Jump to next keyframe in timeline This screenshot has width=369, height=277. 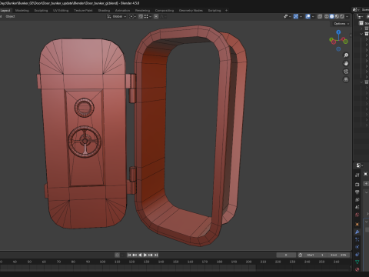point(151,255)
